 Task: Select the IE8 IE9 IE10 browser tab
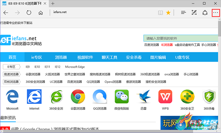[x=24, y=4]
